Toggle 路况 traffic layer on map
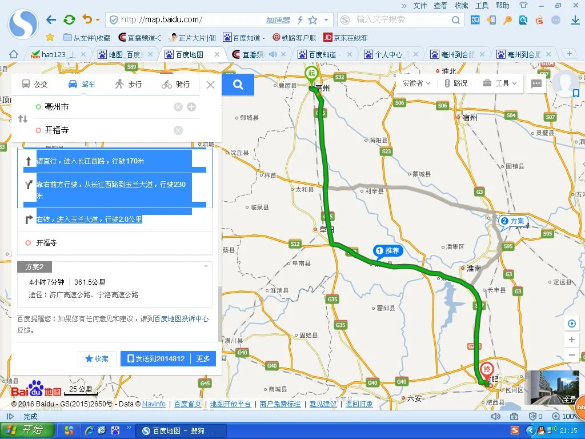 [x=455, y=83]
